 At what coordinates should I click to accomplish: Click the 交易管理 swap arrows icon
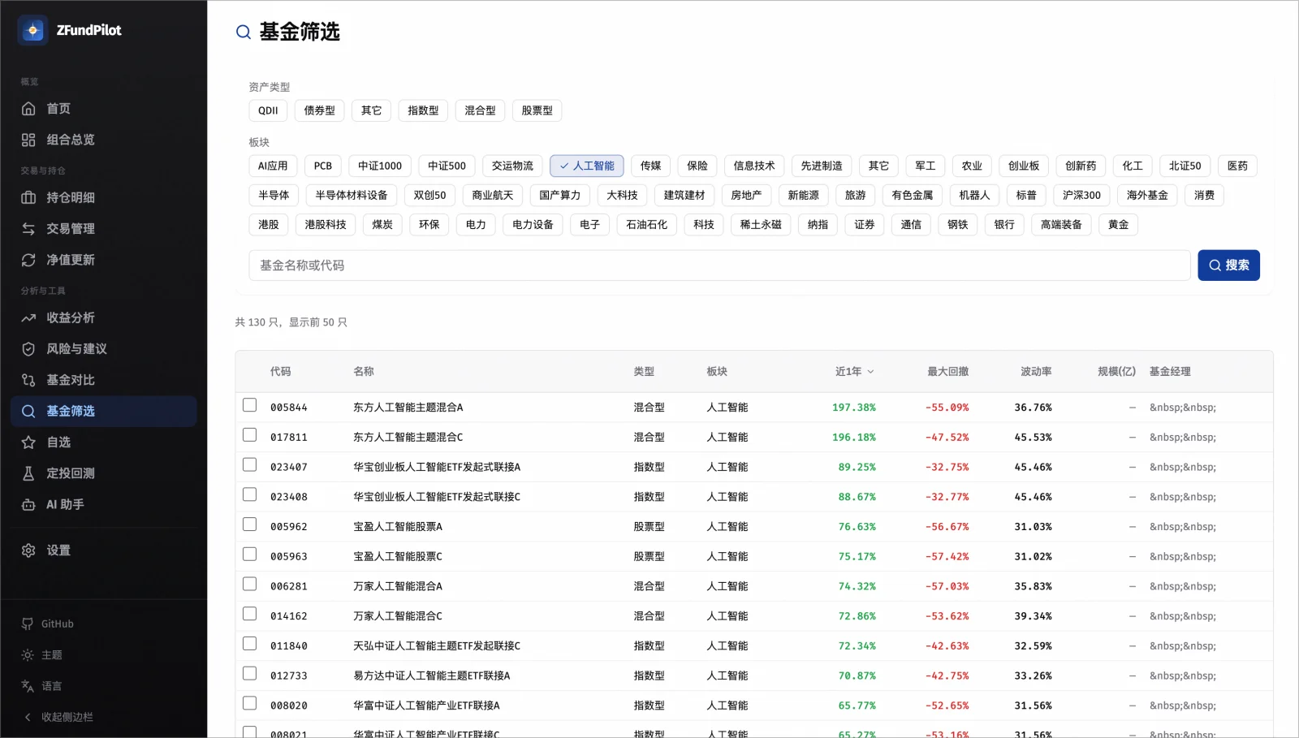[28, 229]
